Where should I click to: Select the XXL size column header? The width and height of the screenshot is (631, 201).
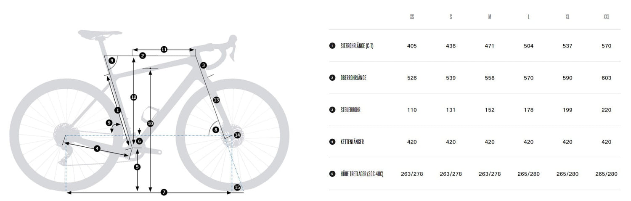point(606,17)
